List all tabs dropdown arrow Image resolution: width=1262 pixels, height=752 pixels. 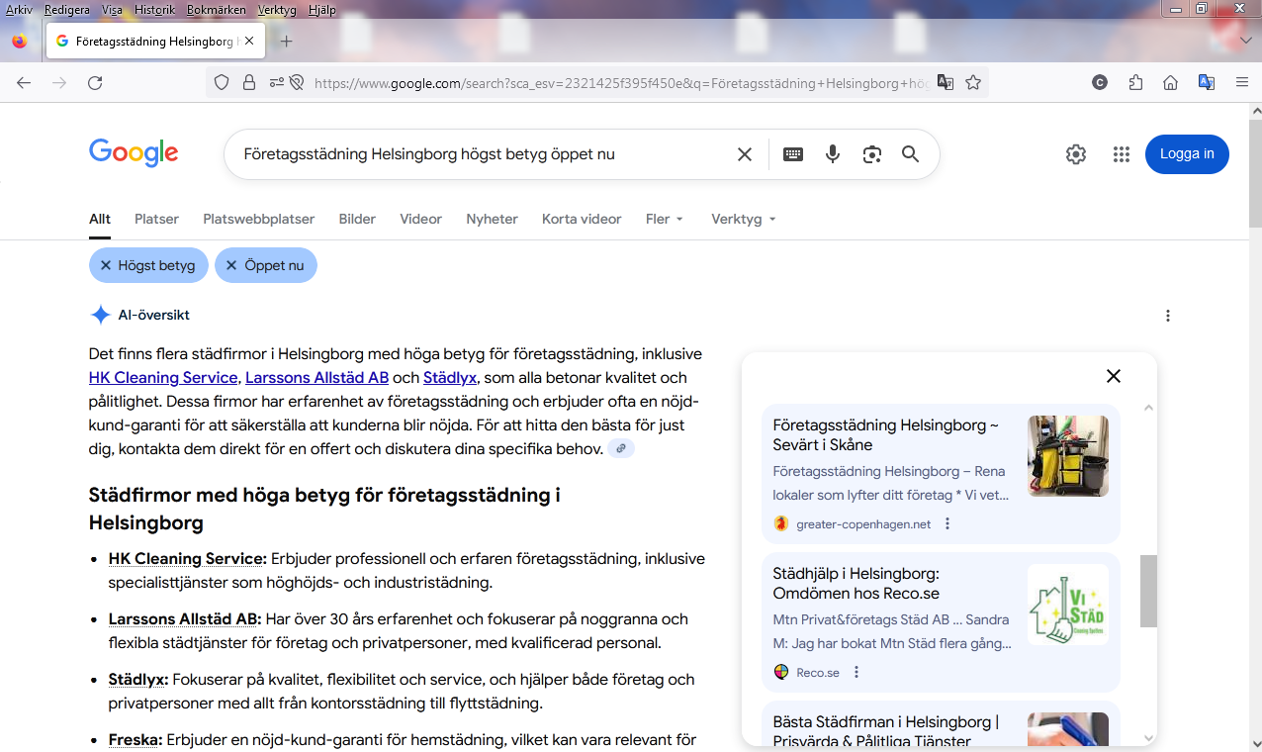[1245, 41]
